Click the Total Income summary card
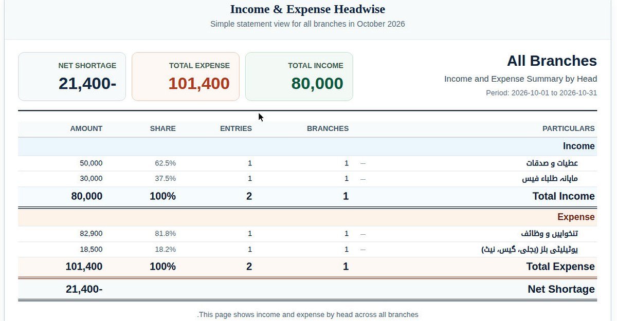The width and height of the screenshot is (617, 321). tap(299, 77)
